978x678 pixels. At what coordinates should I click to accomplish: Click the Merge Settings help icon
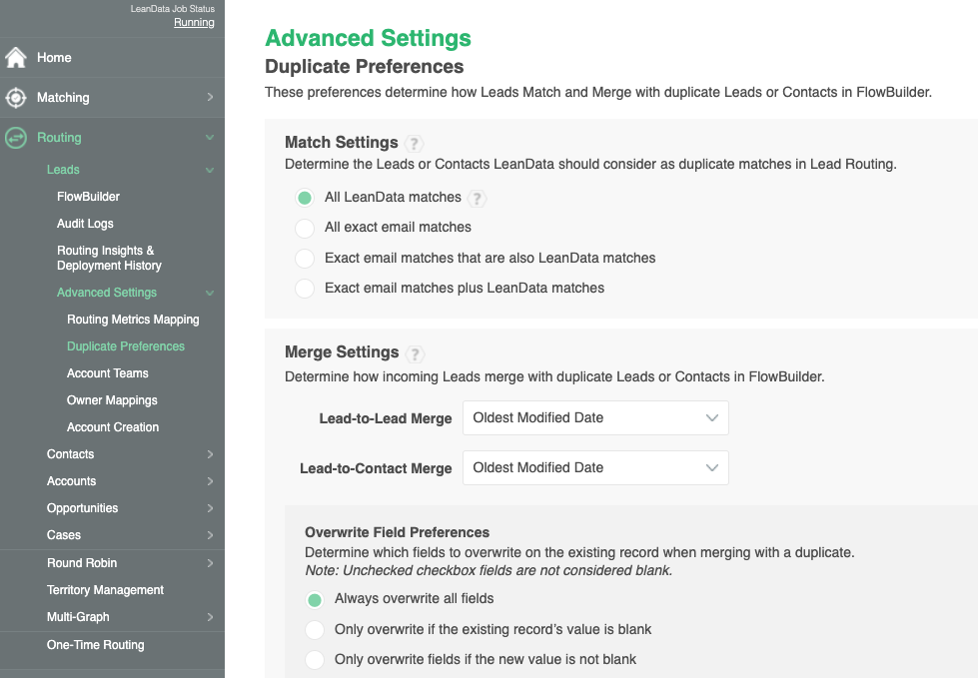[416, 353]
